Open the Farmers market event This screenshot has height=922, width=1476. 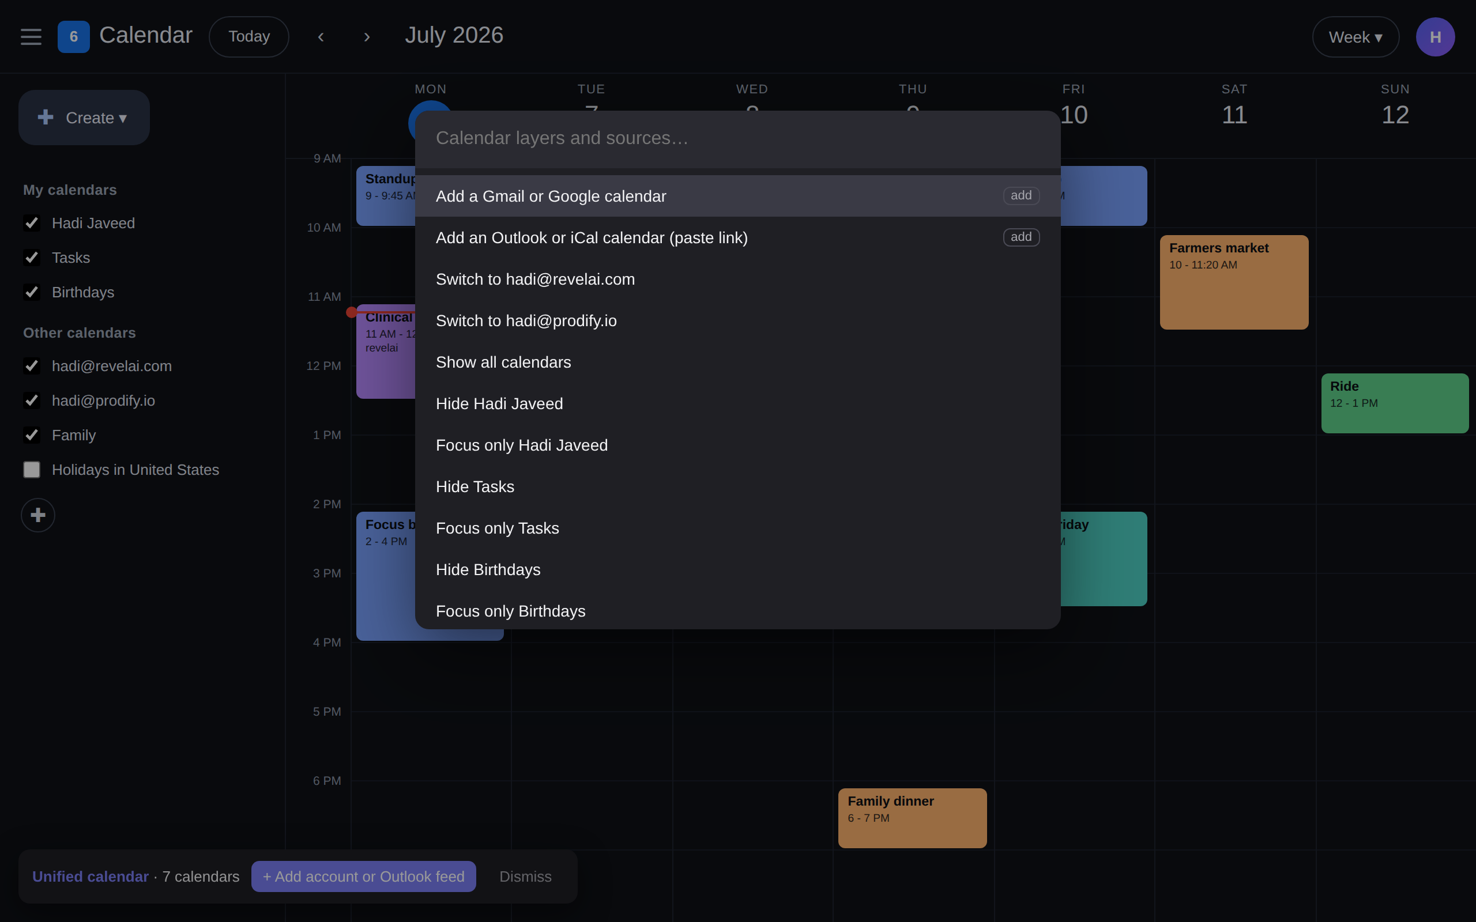click(x=1234, y=282)
